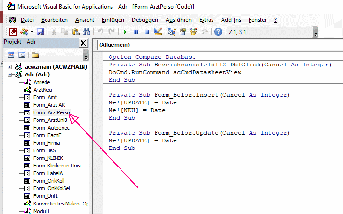Select Form_LabelA in project tree
This screenshot has width=343, height=214.
pyautogui.click(x=48, y=173)
